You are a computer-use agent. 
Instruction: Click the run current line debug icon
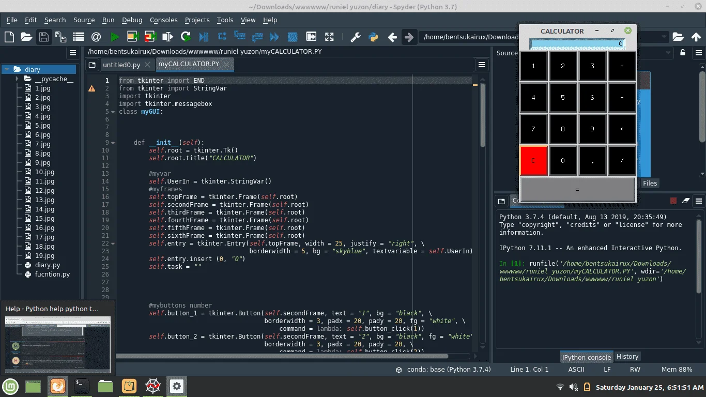(222, 36)
